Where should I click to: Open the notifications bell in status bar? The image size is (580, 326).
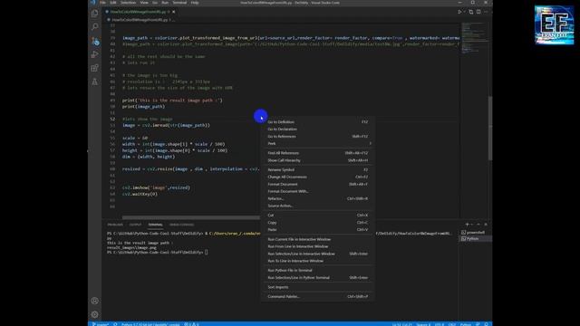click(486, 324)
